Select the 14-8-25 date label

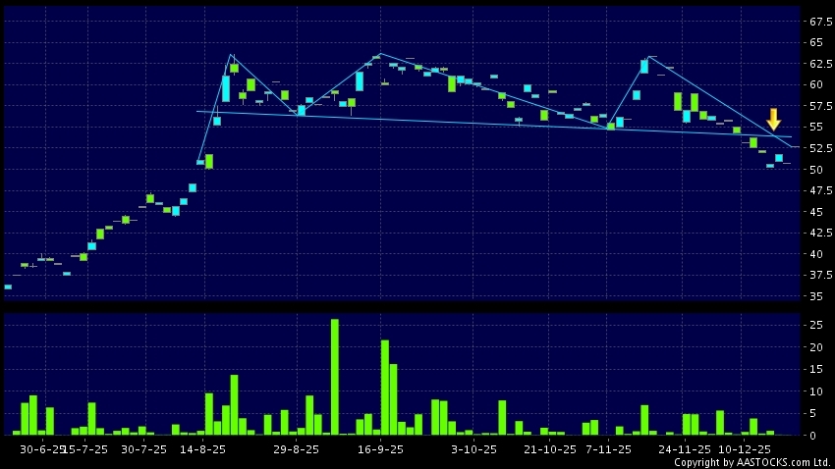201,448
